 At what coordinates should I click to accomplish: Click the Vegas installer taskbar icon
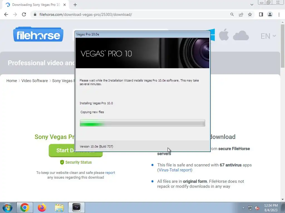(77, 207)
